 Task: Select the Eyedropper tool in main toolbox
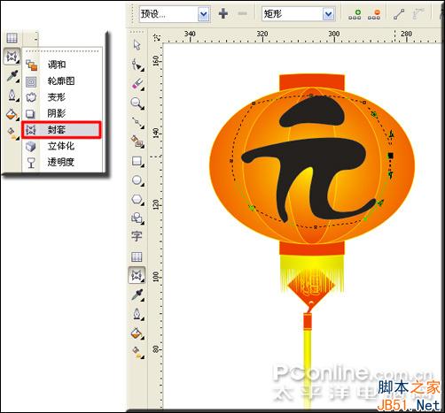(x=137, y=294)
